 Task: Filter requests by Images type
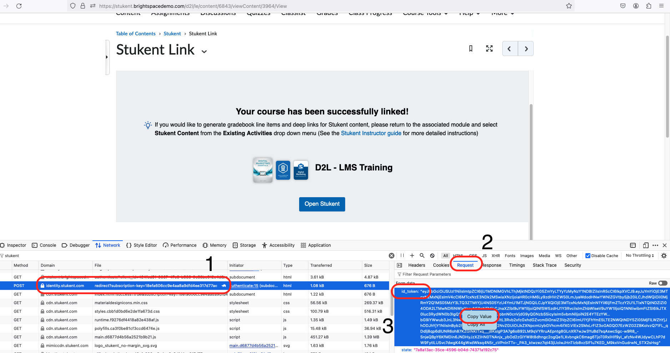tap(527, 256)
